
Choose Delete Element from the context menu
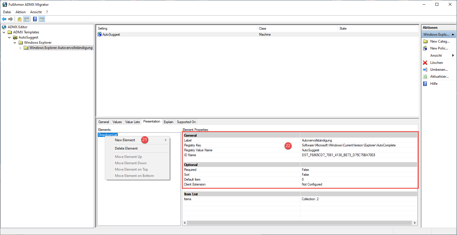126,148
